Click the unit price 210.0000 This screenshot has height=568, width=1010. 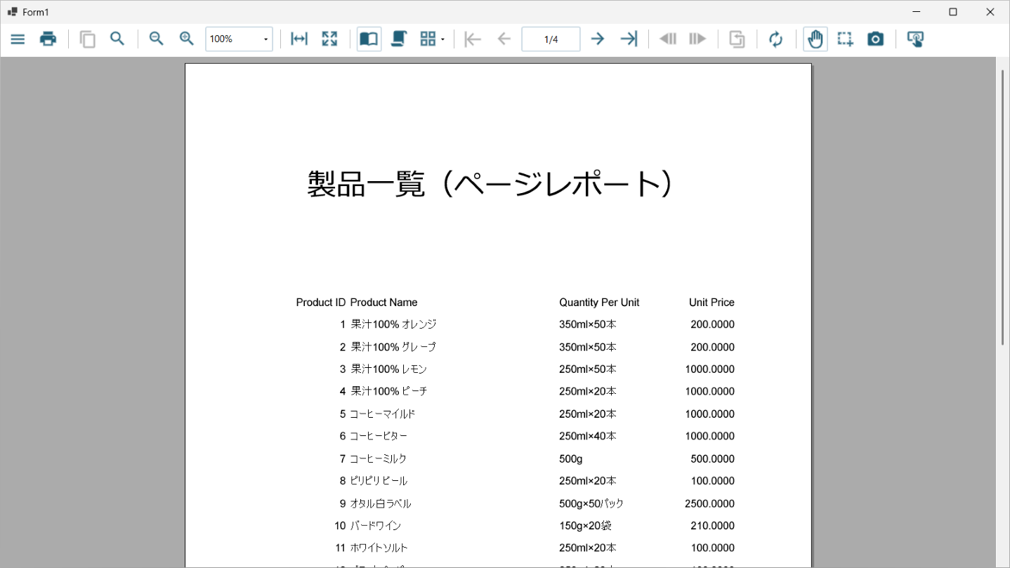pyautogui.click(x=712, y=526)
